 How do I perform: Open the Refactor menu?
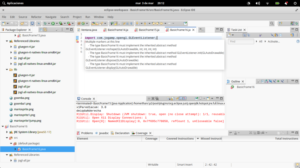(x=36, y=17)
